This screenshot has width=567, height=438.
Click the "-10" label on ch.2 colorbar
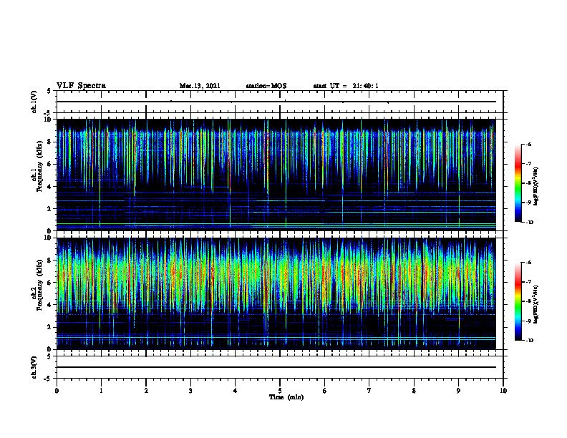529,340
